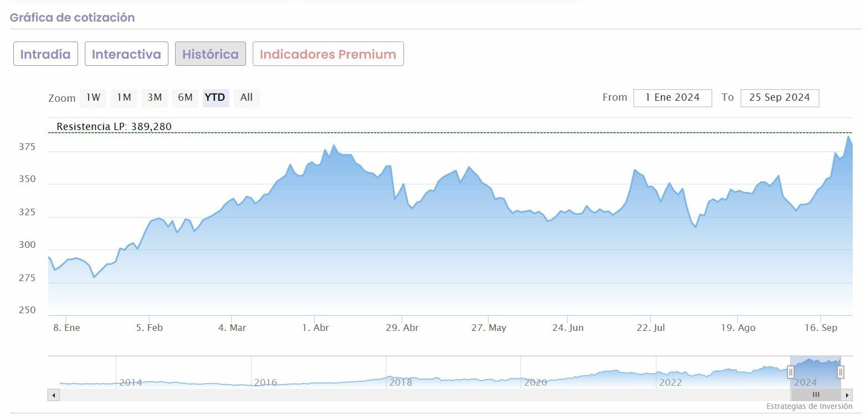
Task: Click the Resistencia LP 389,280 line label
Action: point(114,127)
